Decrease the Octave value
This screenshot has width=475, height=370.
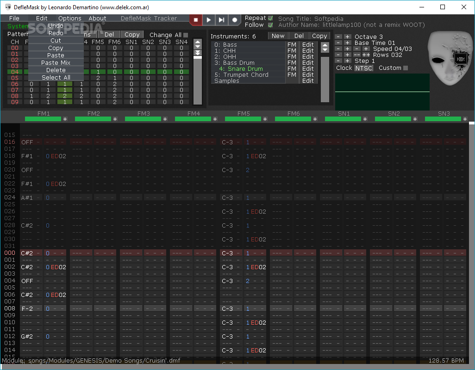click(x=338, y=37)
